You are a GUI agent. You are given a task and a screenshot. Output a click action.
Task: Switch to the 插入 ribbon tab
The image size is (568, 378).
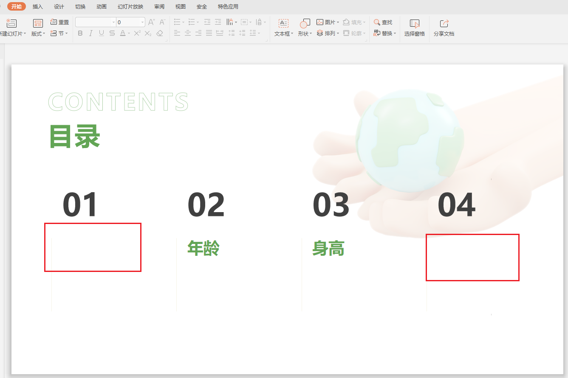[37, 6]
